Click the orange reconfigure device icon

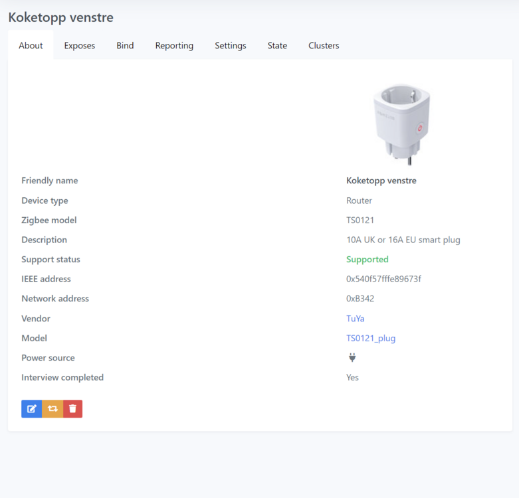[52, 409]
